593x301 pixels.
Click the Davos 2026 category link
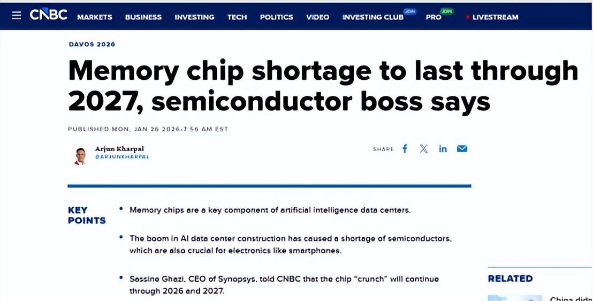[x=92, y=44]
